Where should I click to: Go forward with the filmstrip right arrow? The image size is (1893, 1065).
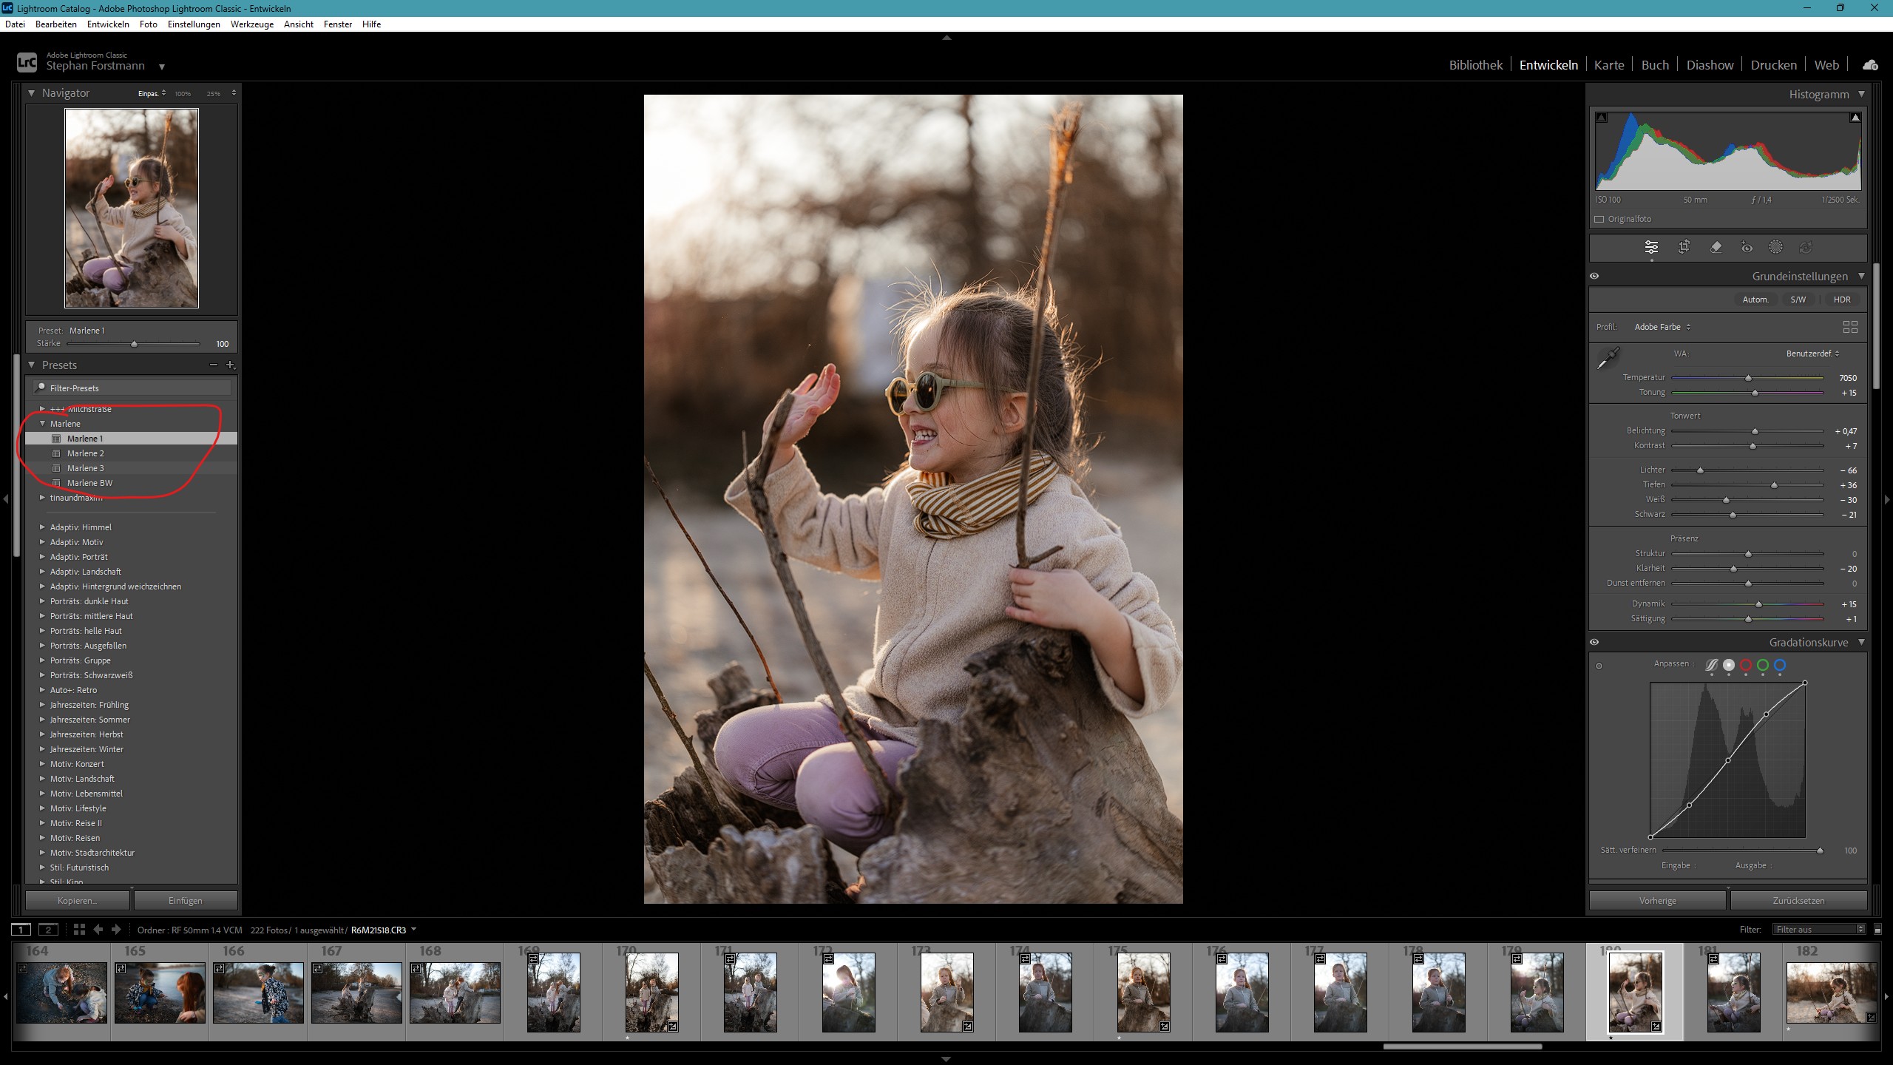coord(116,930)
